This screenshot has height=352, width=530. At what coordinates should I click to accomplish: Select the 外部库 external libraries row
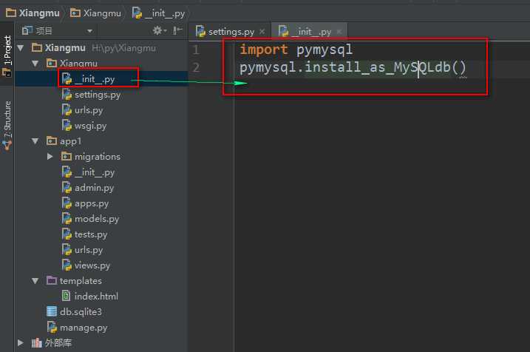pyautogui.click(x=101, y=343)
